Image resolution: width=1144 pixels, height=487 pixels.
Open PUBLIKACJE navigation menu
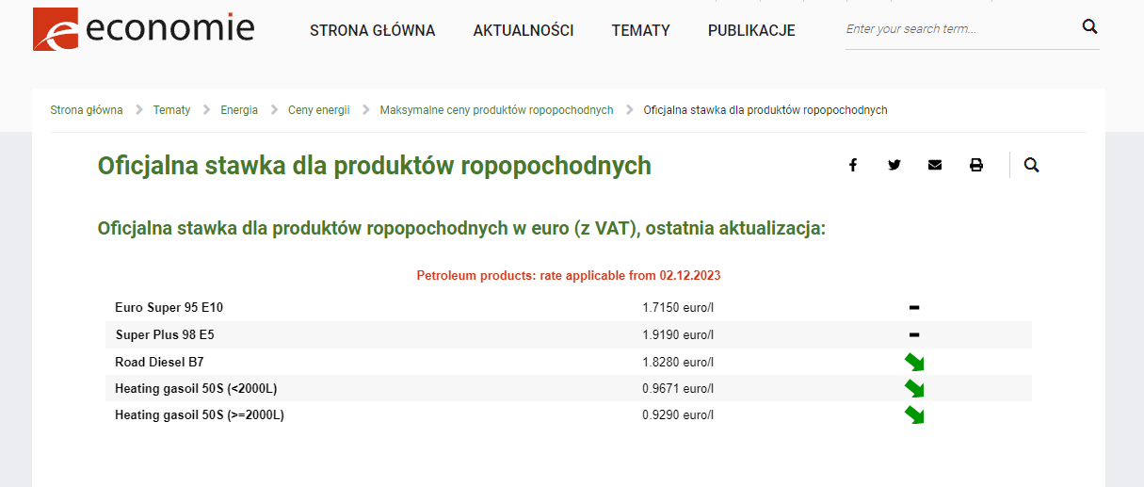click(750, 30)
